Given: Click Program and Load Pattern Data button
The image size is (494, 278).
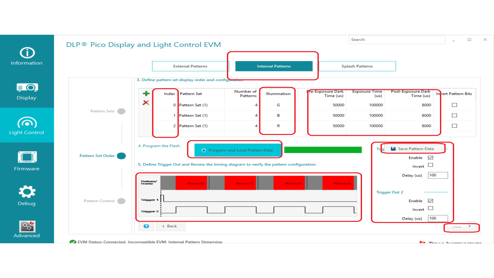Looking at the screenshot, I should (237, 150).
